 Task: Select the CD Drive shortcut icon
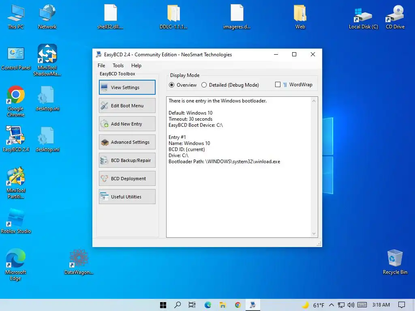[x=395, y=17]
